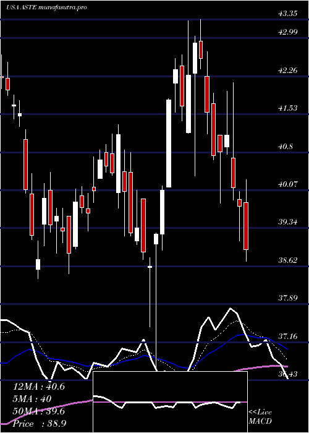
Task: Select the 43.35 price axis label
Action: tap(288, 13)
